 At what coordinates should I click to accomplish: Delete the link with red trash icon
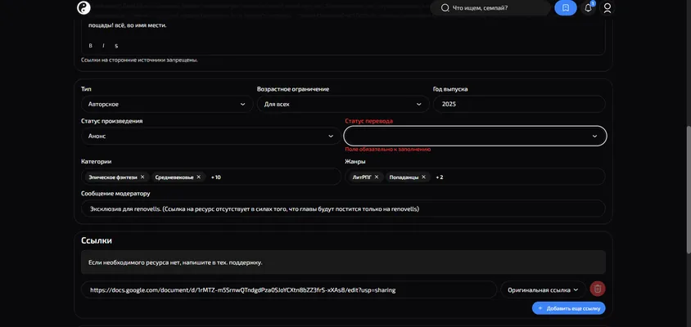598,289
